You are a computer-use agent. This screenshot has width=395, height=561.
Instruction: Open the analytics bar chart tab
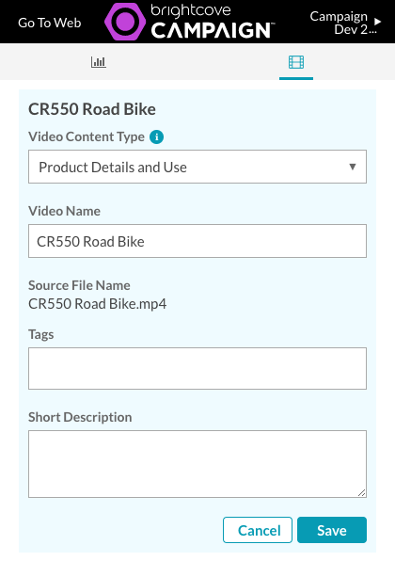99,62
